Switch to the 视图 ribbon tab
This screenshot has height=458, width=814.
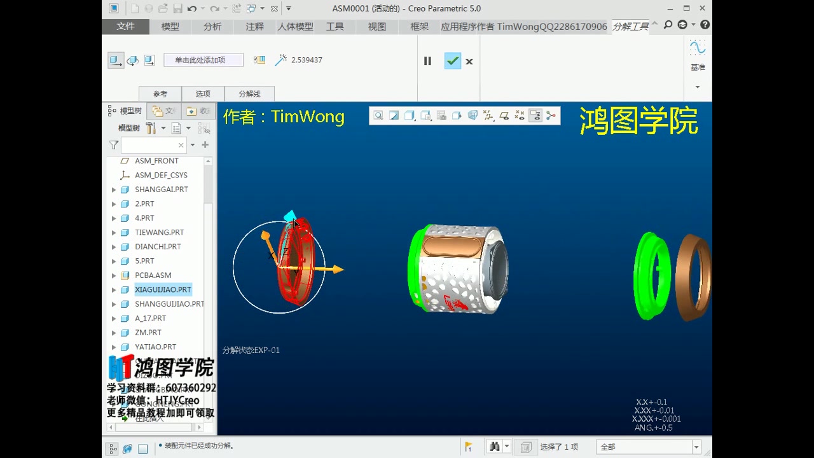(376, 26)
